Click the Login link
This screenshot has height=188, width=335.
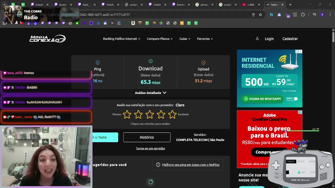[269, 39]
